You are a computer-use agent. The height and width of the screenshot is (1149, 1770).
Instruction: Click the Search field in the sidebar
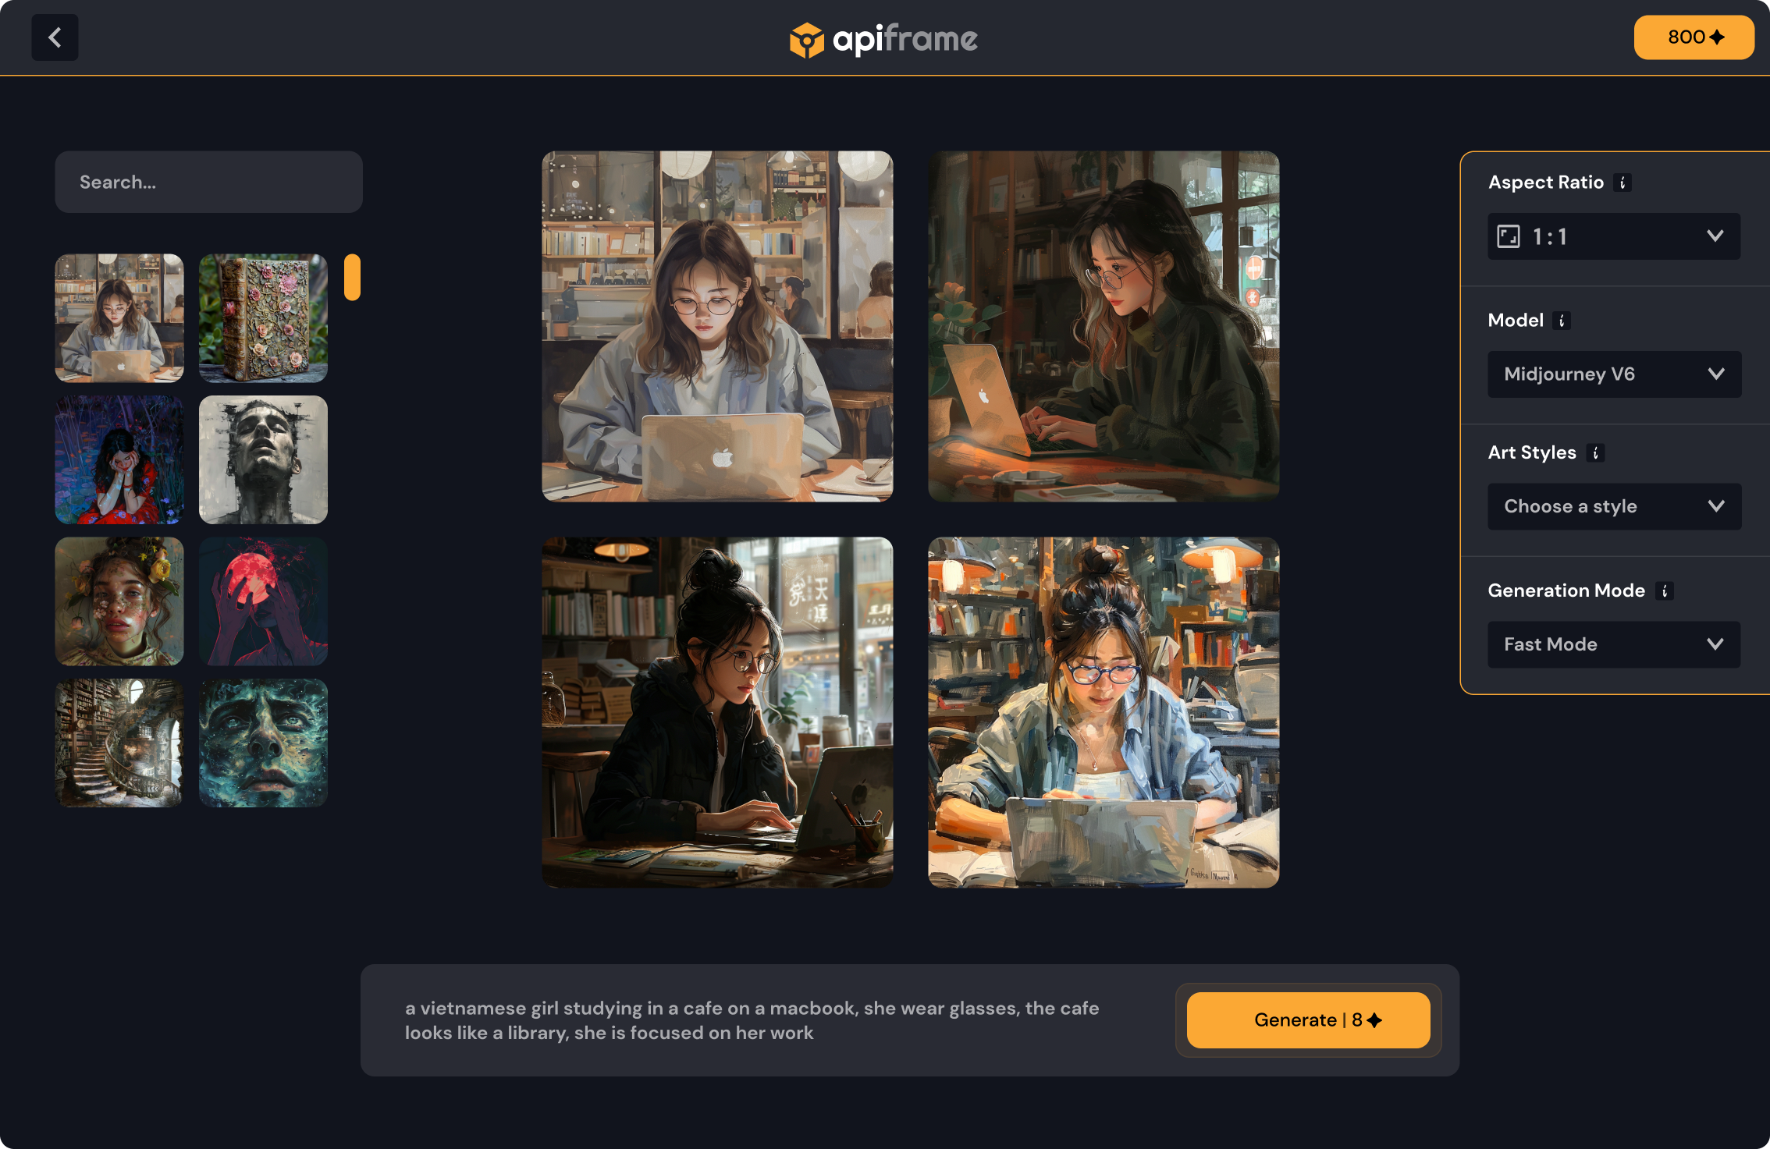pos(208,182)
